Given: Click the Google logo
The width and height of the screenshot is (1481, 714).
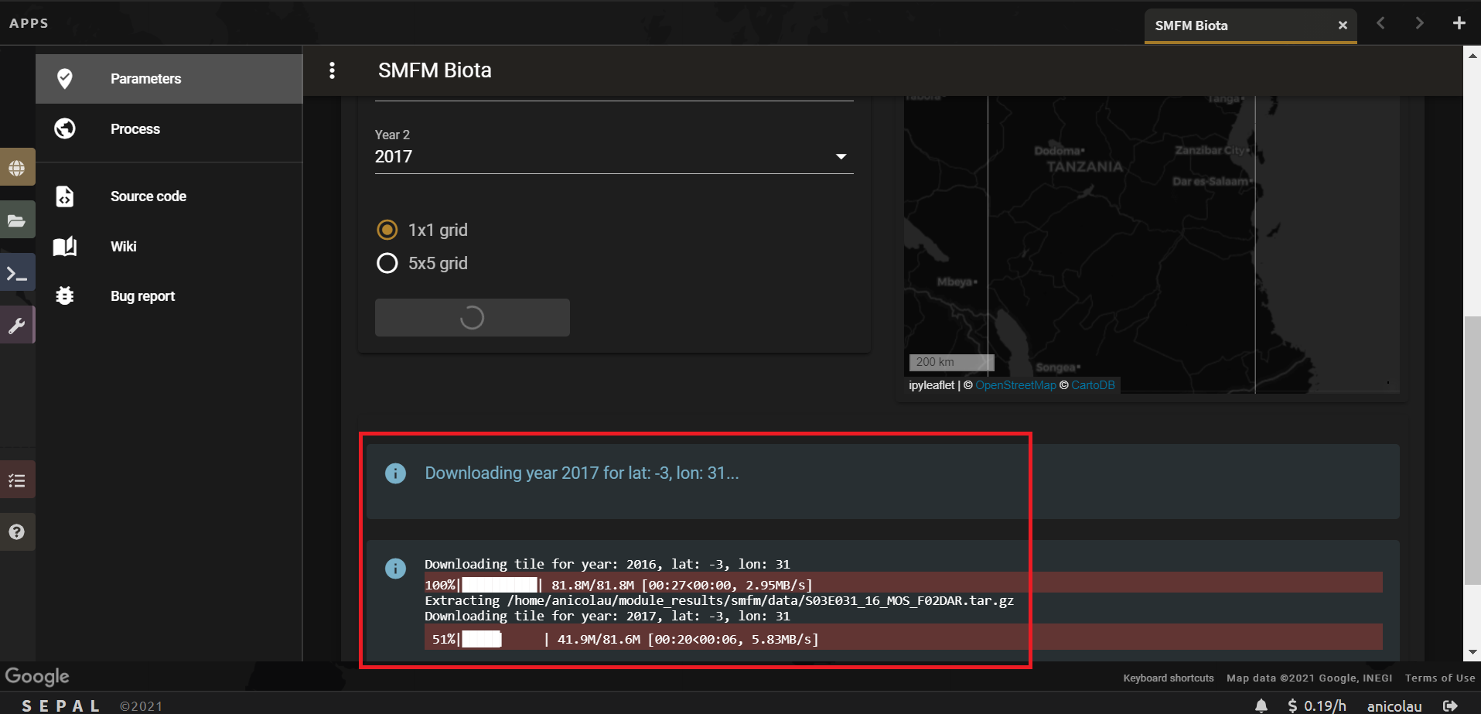Looking at the screenshot, I should click(x=37, y=677).
